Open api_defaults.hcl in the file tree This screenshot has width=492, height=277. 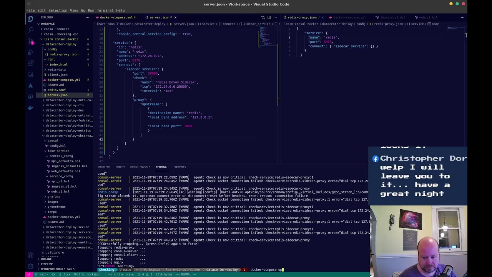click(x=66, y=161)
